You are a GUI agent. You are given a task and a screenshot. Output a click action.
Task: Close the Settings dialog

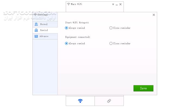154,15
